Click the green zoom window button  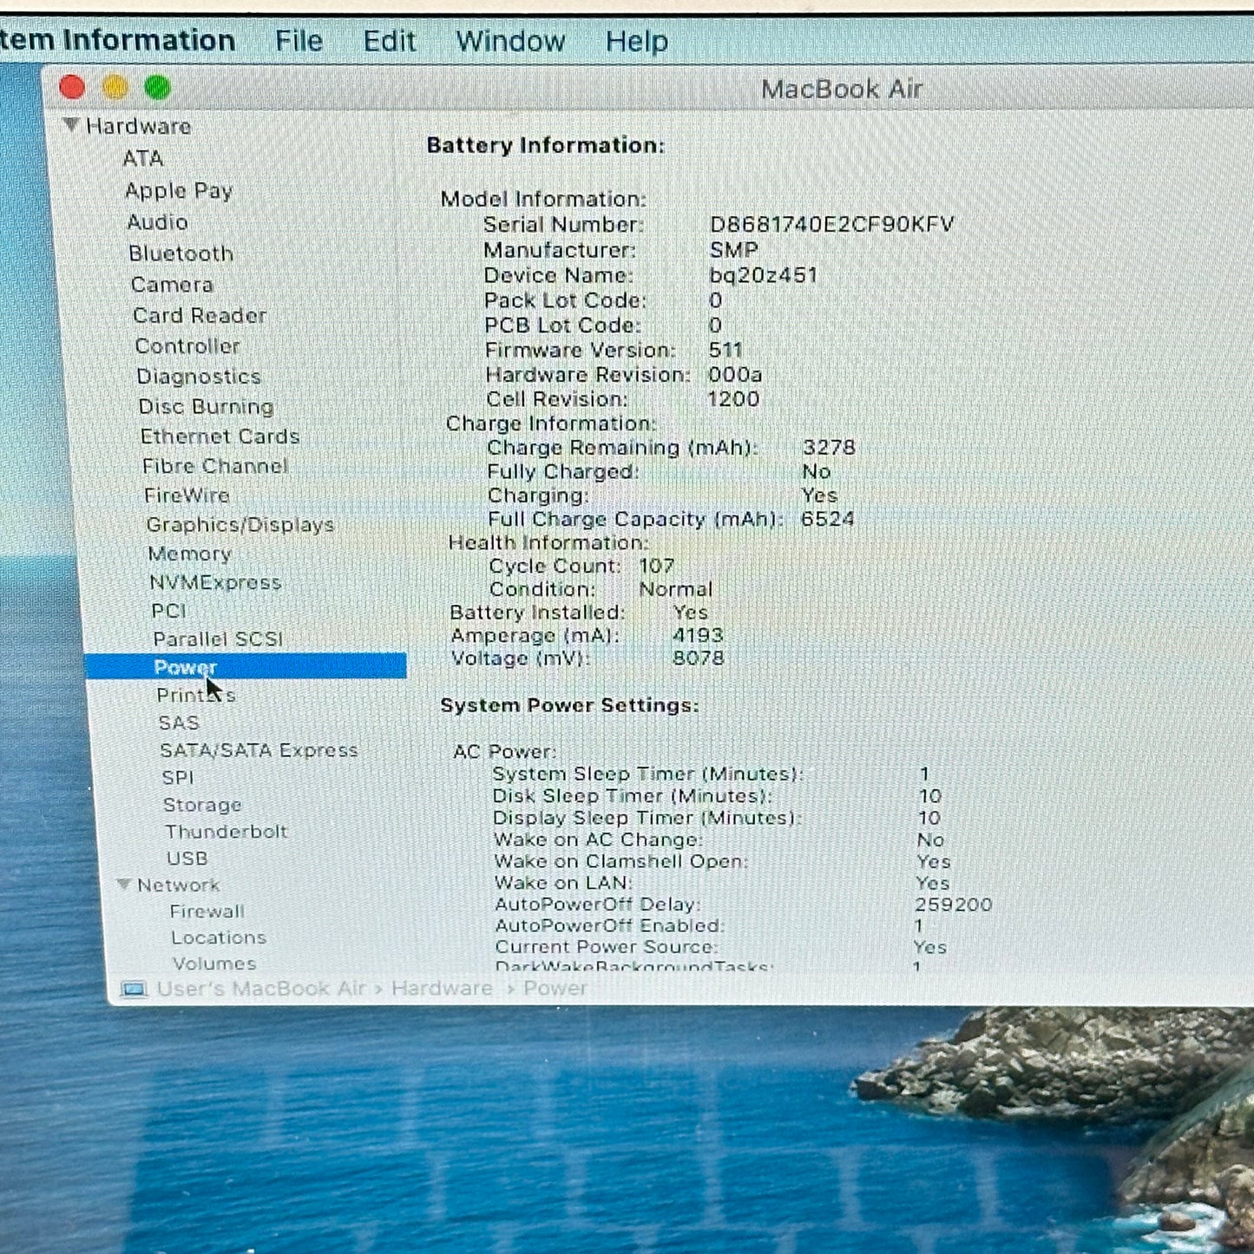[157, 88]
